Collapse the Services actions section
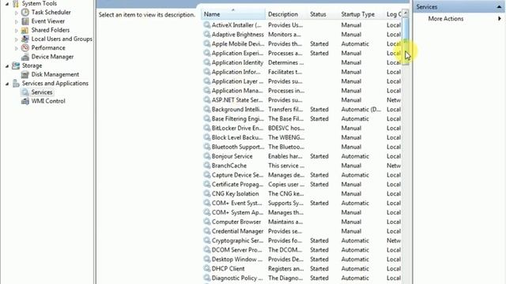 coord(499,7)
